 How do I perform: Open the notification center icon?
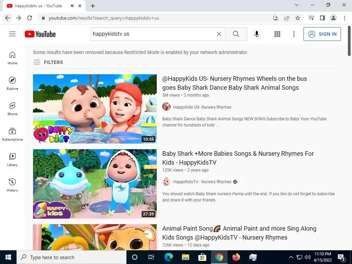coord(341,257)
